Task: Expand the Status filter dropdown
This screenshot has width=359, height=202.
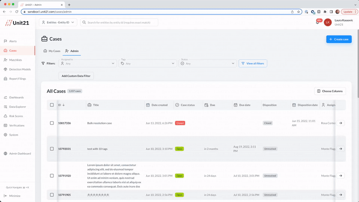Action: (208, 63)
